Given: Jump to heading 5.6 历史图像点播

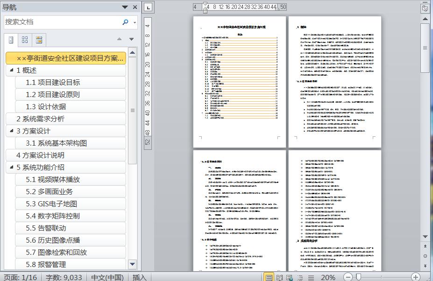Looking at the screenshot, I should (71, 240).
